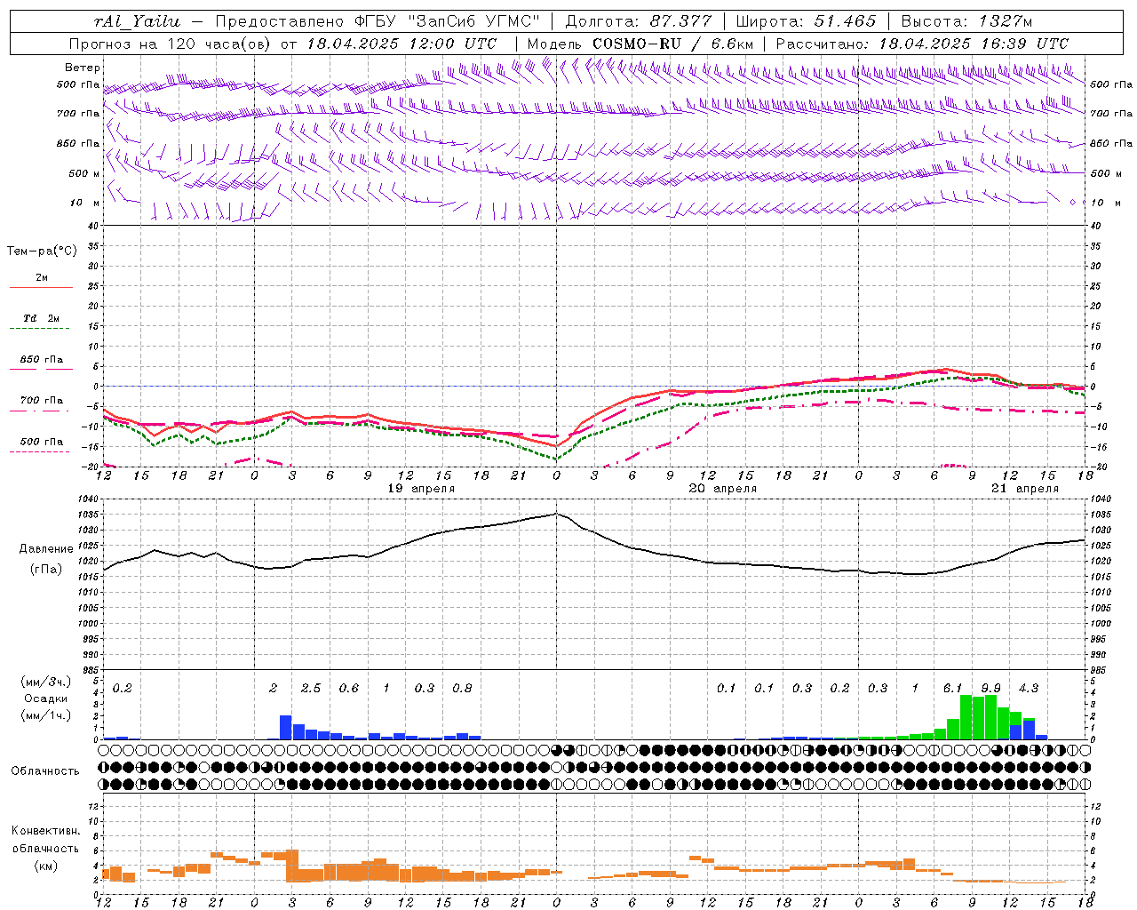The width and height of the screenshot is (1137, 910).
Task: Click the Конвективн. облачность (км) label
Action: point(45,848)
